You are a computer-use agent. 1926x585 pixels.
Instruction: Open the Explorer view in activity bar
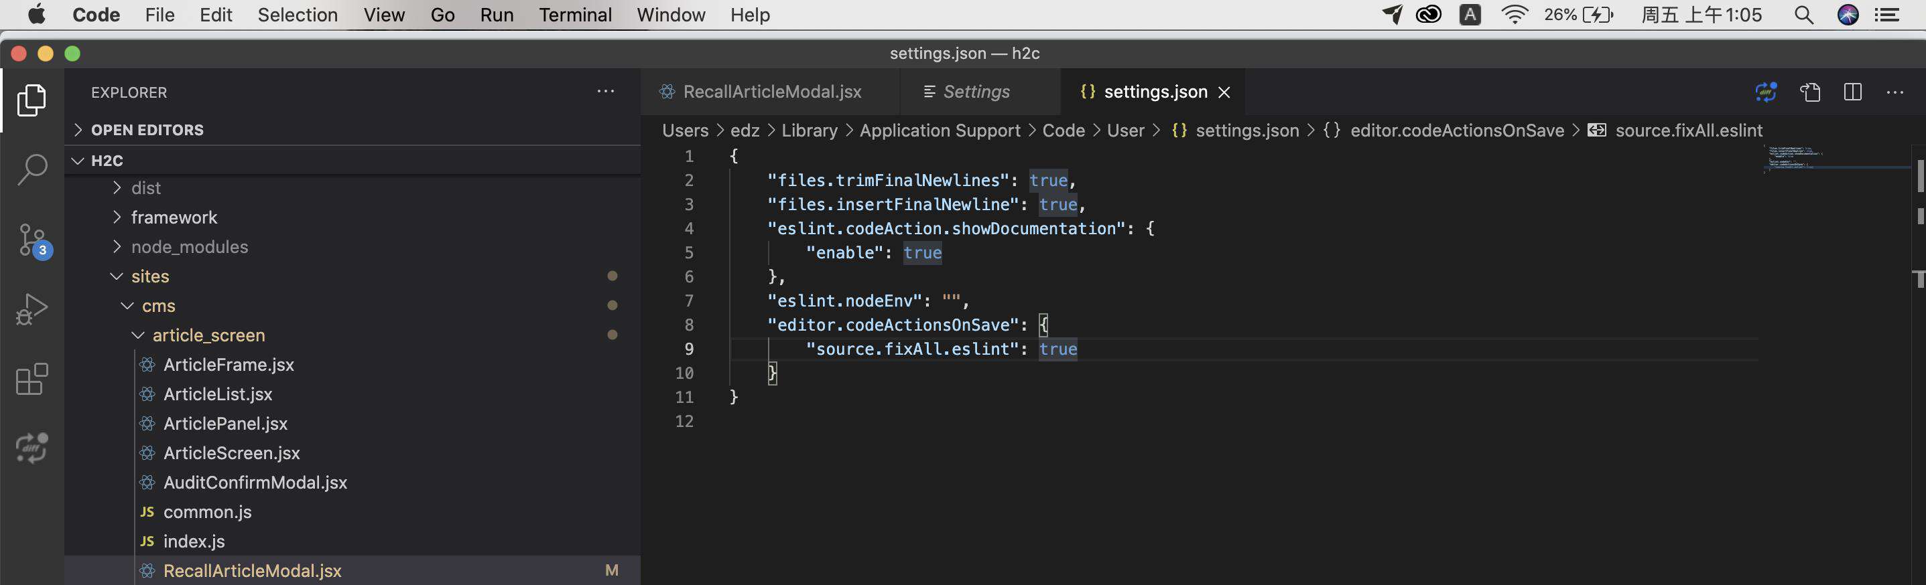[x=31, y=99]
